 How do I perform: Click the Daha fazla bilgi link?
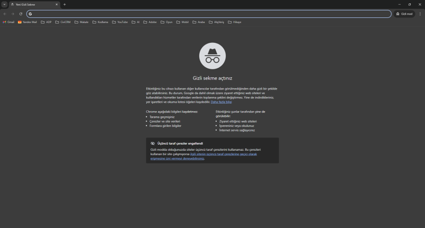pyautogui.click(x=221, y=102)
